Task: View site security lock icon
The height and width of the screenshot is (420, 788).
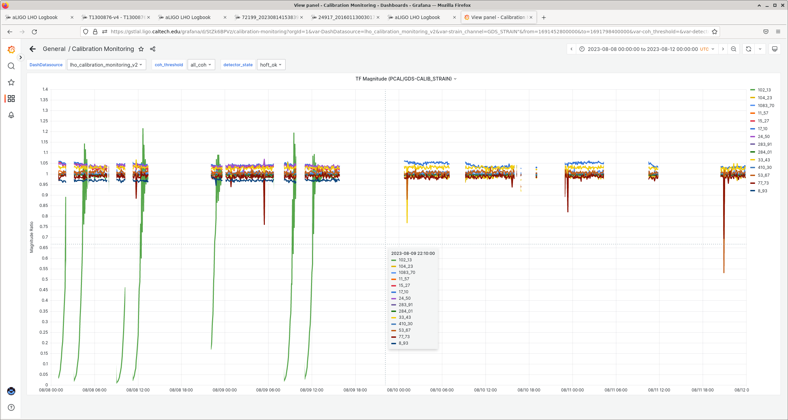Action: pyautogui.click(x=95, y=32)
